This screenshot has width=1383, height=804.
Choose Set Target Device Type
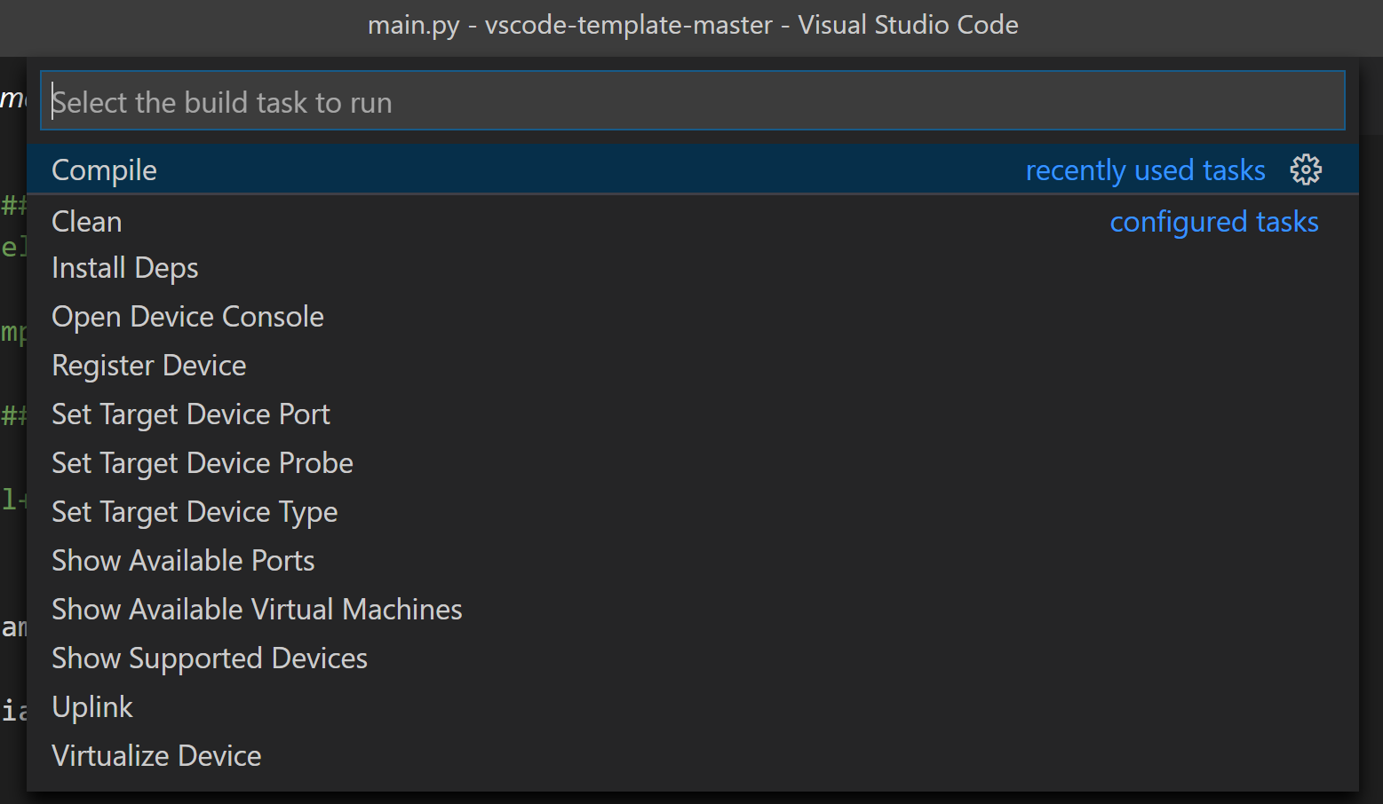[693, 512]
